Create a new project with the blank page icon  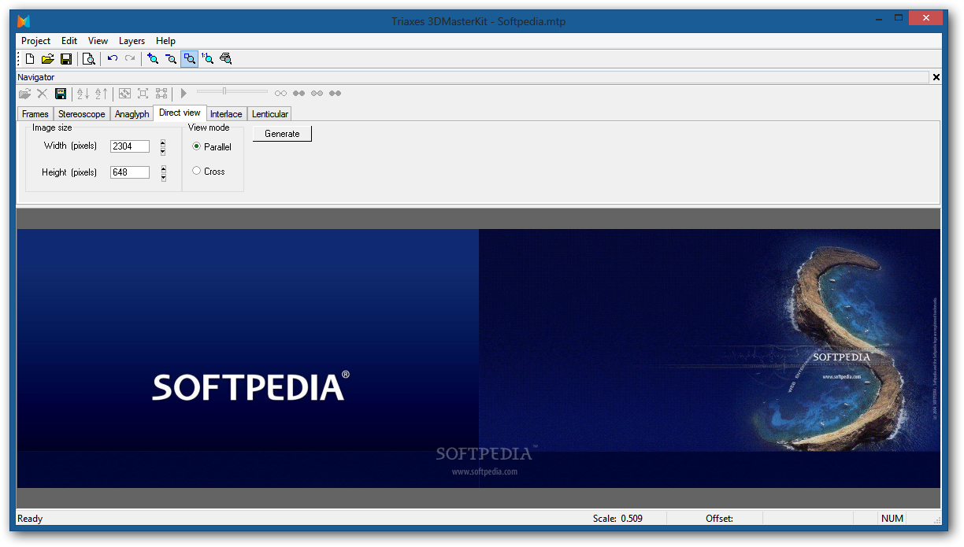(x=30, y=58)
